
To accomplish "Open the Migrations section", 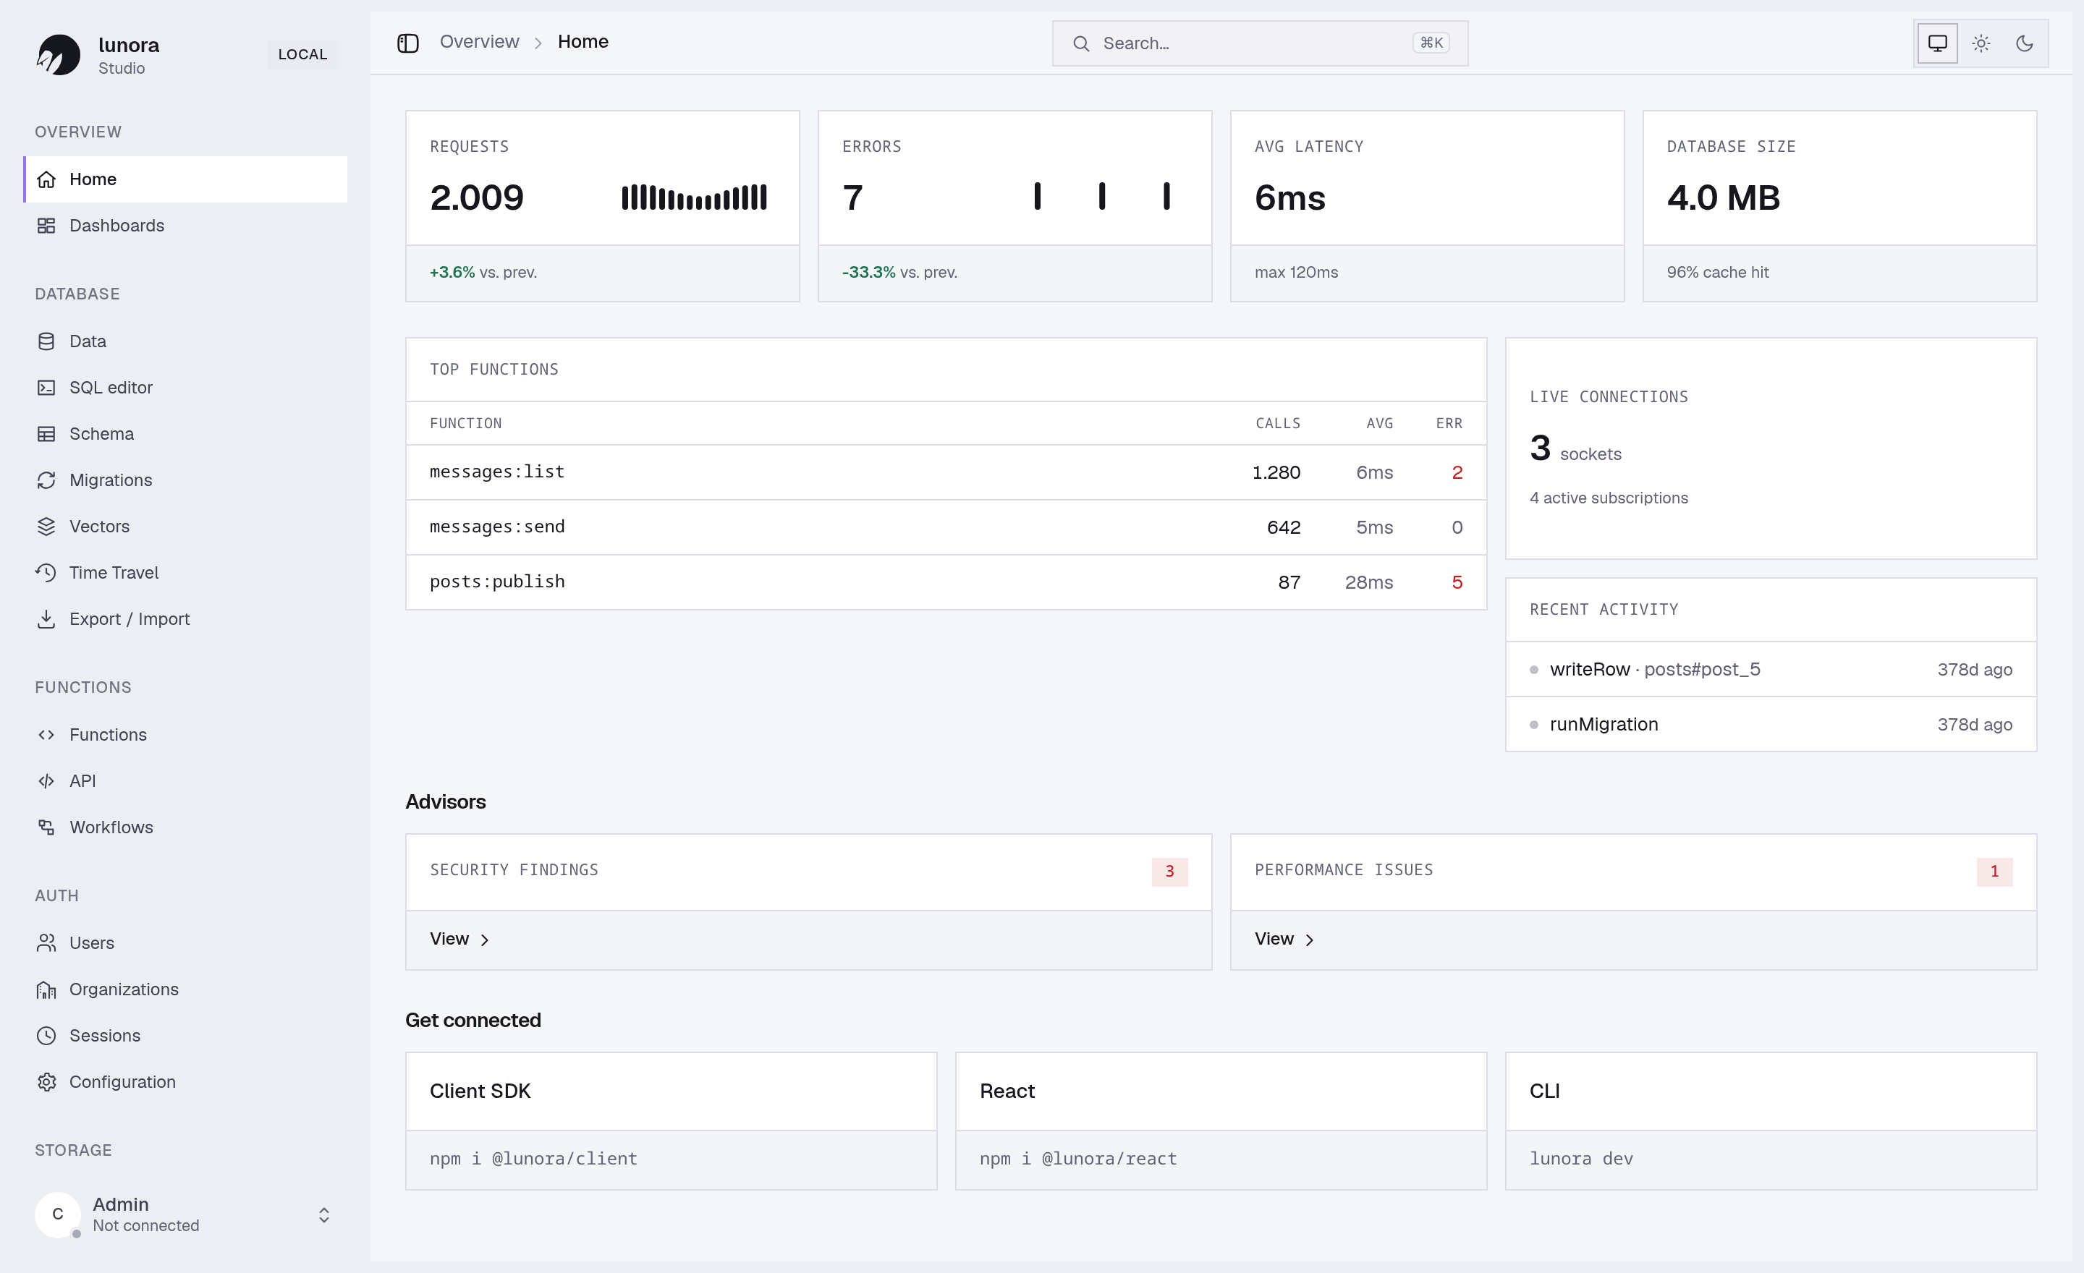I will tap(185, 480).
